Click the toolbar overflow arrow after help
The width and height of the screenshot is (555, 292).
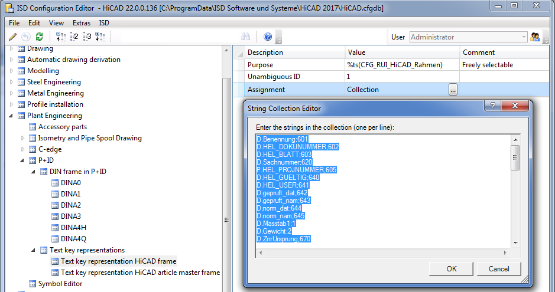(278, 37)
